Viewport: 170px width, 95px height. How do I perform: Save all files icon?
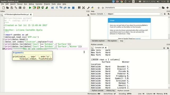pyautogui.click(x=16, y=8)
